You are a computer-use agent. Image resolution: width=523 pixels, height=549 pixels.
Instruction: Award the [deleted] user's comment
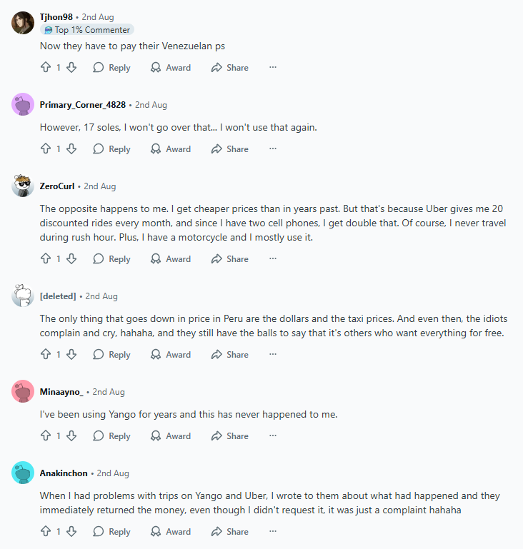pos(171,355)
